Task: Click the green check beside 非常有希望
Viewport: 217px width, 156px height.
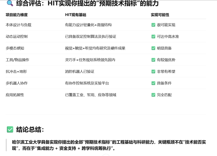Action: coord(153,71)
